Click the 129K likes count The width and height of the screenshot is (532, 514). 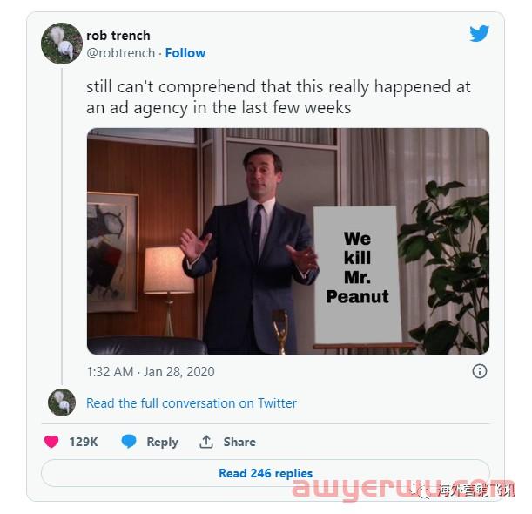click(x=84, y=442)
